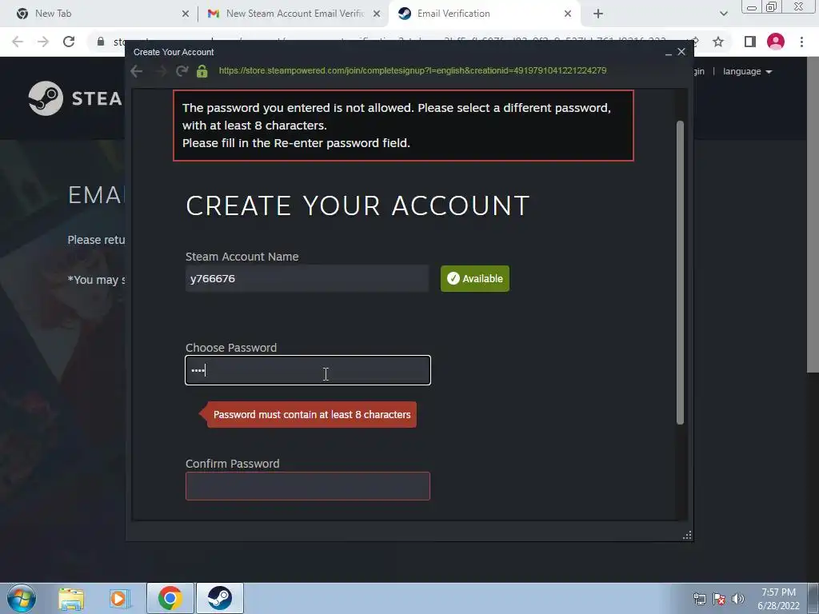Click the Steam logo on the page

tap(74, 98)
